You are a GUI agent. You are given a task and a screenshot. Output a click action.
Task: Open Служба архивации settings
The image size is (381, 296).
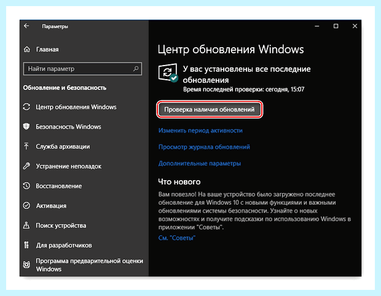point(63,146)
